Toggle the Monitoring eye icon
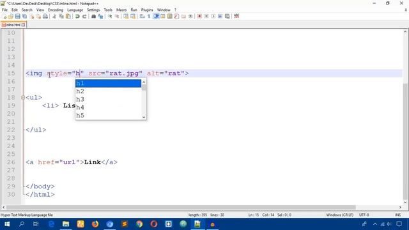 (x=190, y=17)
